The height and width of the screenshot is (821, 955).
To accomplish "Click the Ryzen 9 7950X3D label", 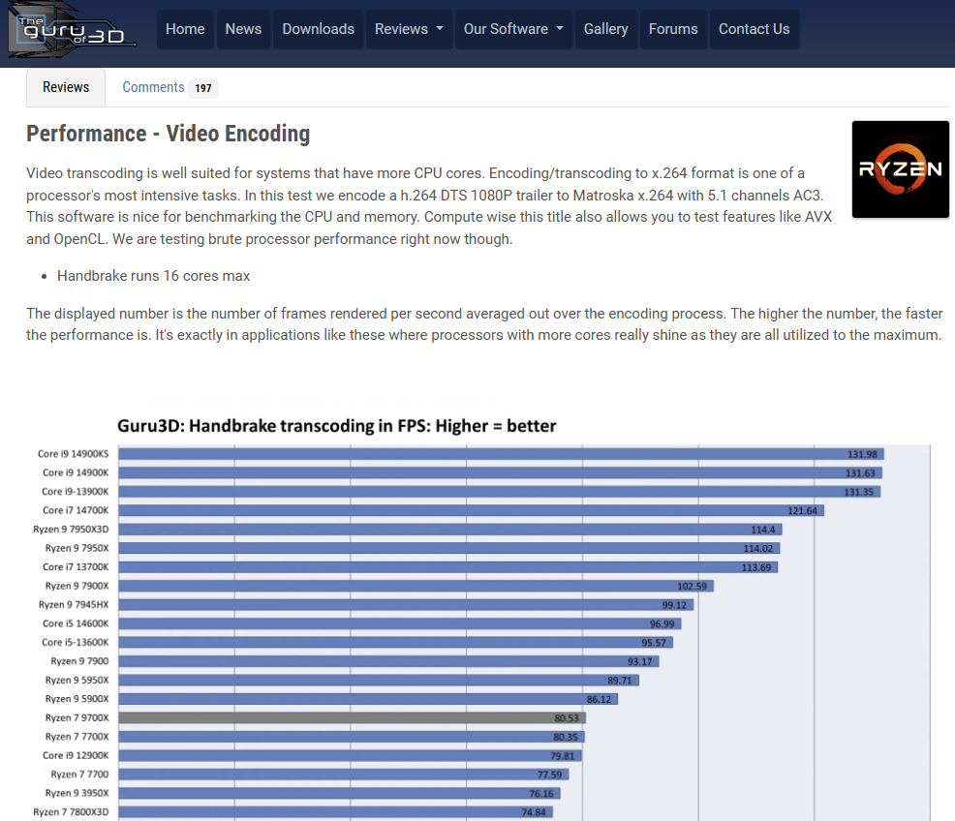I will (71, 530).
